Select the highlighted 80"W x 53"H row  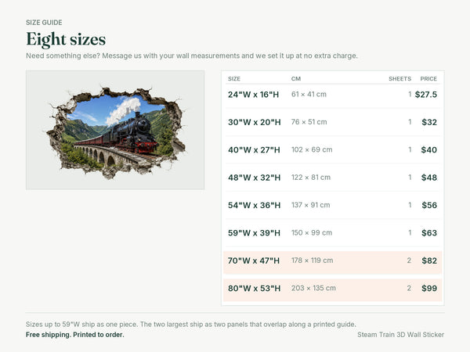(333, 289)
